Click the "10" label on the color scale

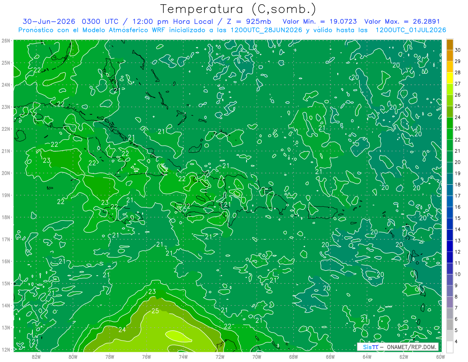458,274
